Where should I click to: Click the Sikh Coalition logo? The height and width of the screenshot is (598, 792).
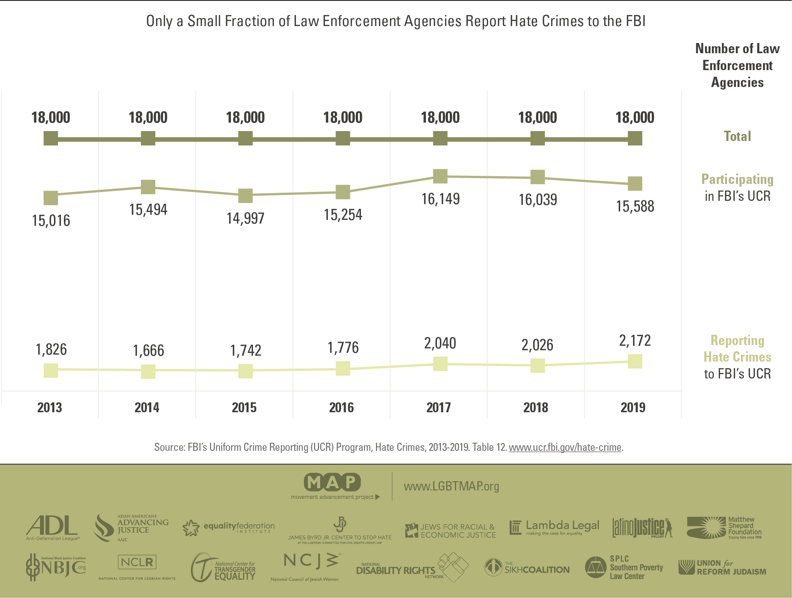(x=527, y=568)
